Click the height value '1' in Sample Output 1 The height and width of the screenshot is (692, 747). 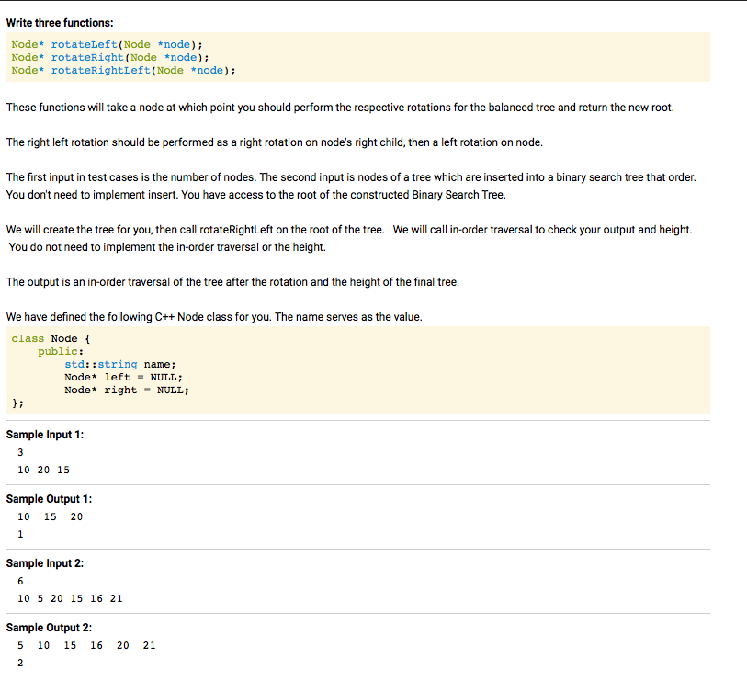click(20, 534)
